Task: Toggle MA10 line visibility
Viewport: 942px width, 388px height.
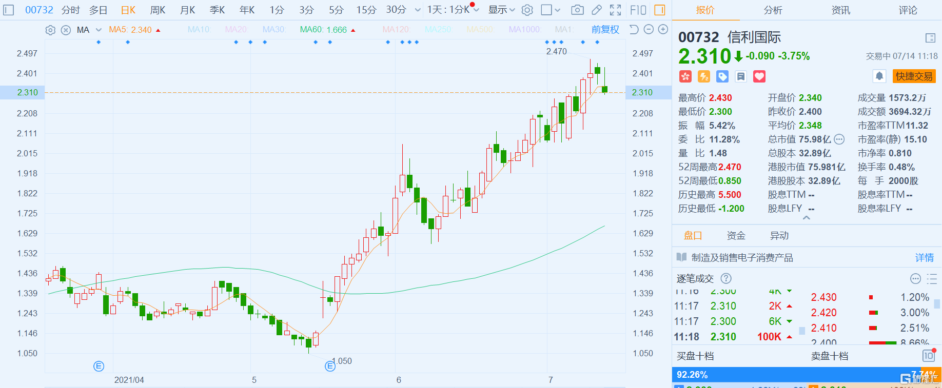Action: 199,30
